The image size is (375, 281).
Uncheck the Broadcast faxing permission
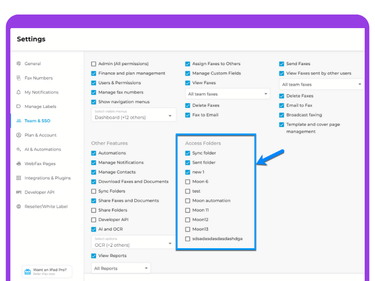[282, 115]
